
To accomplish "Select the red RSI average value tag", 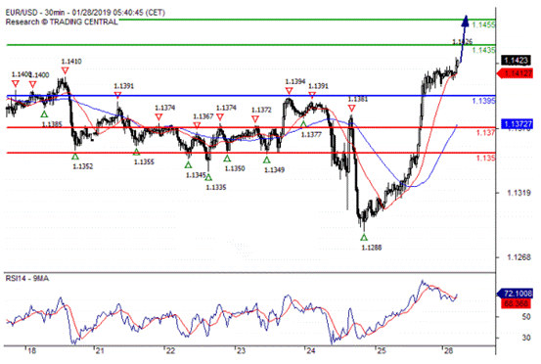I will click(516, 303).
